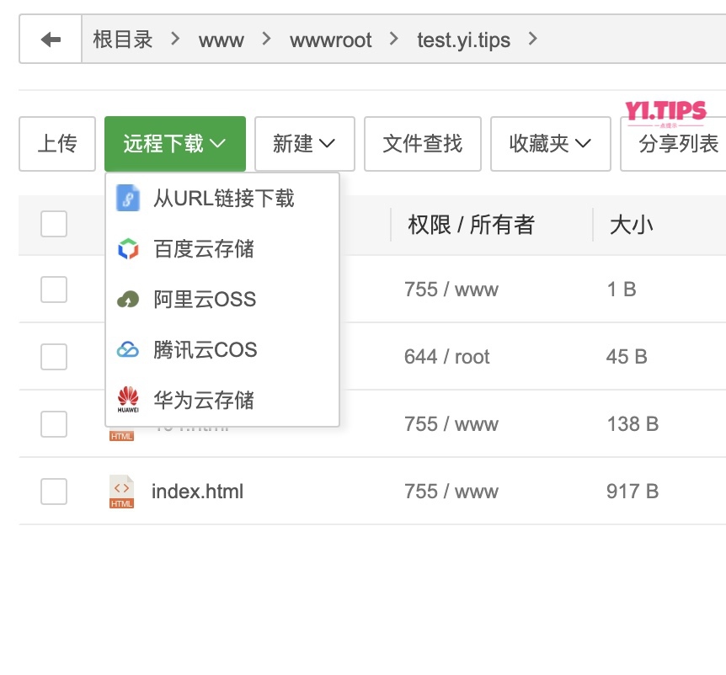This screenshot has height=675, width=726.
Task: Click the 138 B size cell
Action: (x=633, y=424)
